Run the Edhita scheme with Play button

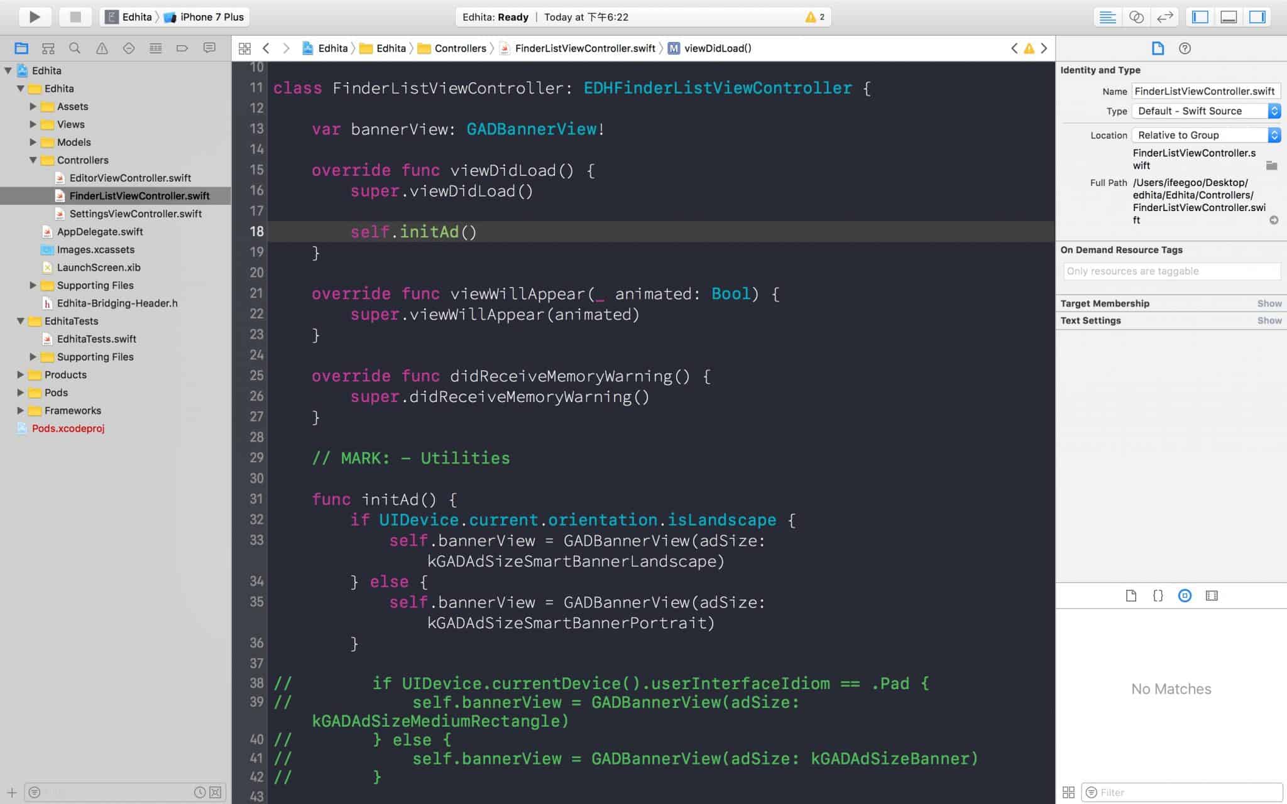[35, 17]
